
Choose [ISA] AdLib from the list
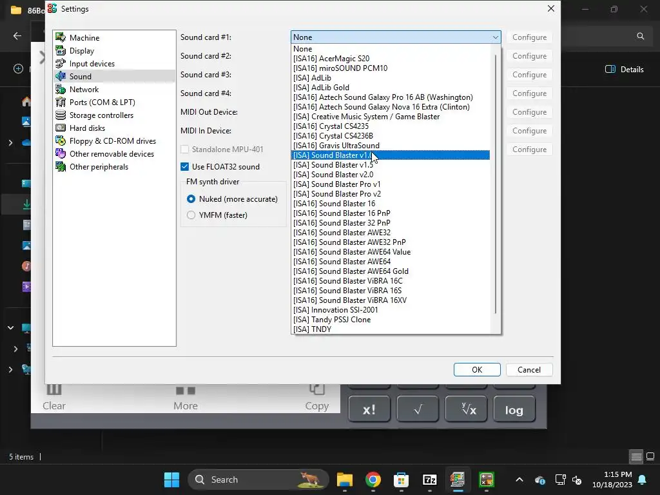pyautogui.click(x=391, y=78)
